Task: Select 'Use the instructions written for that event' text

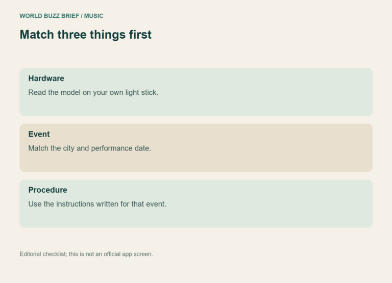Action: coord(97,204)
